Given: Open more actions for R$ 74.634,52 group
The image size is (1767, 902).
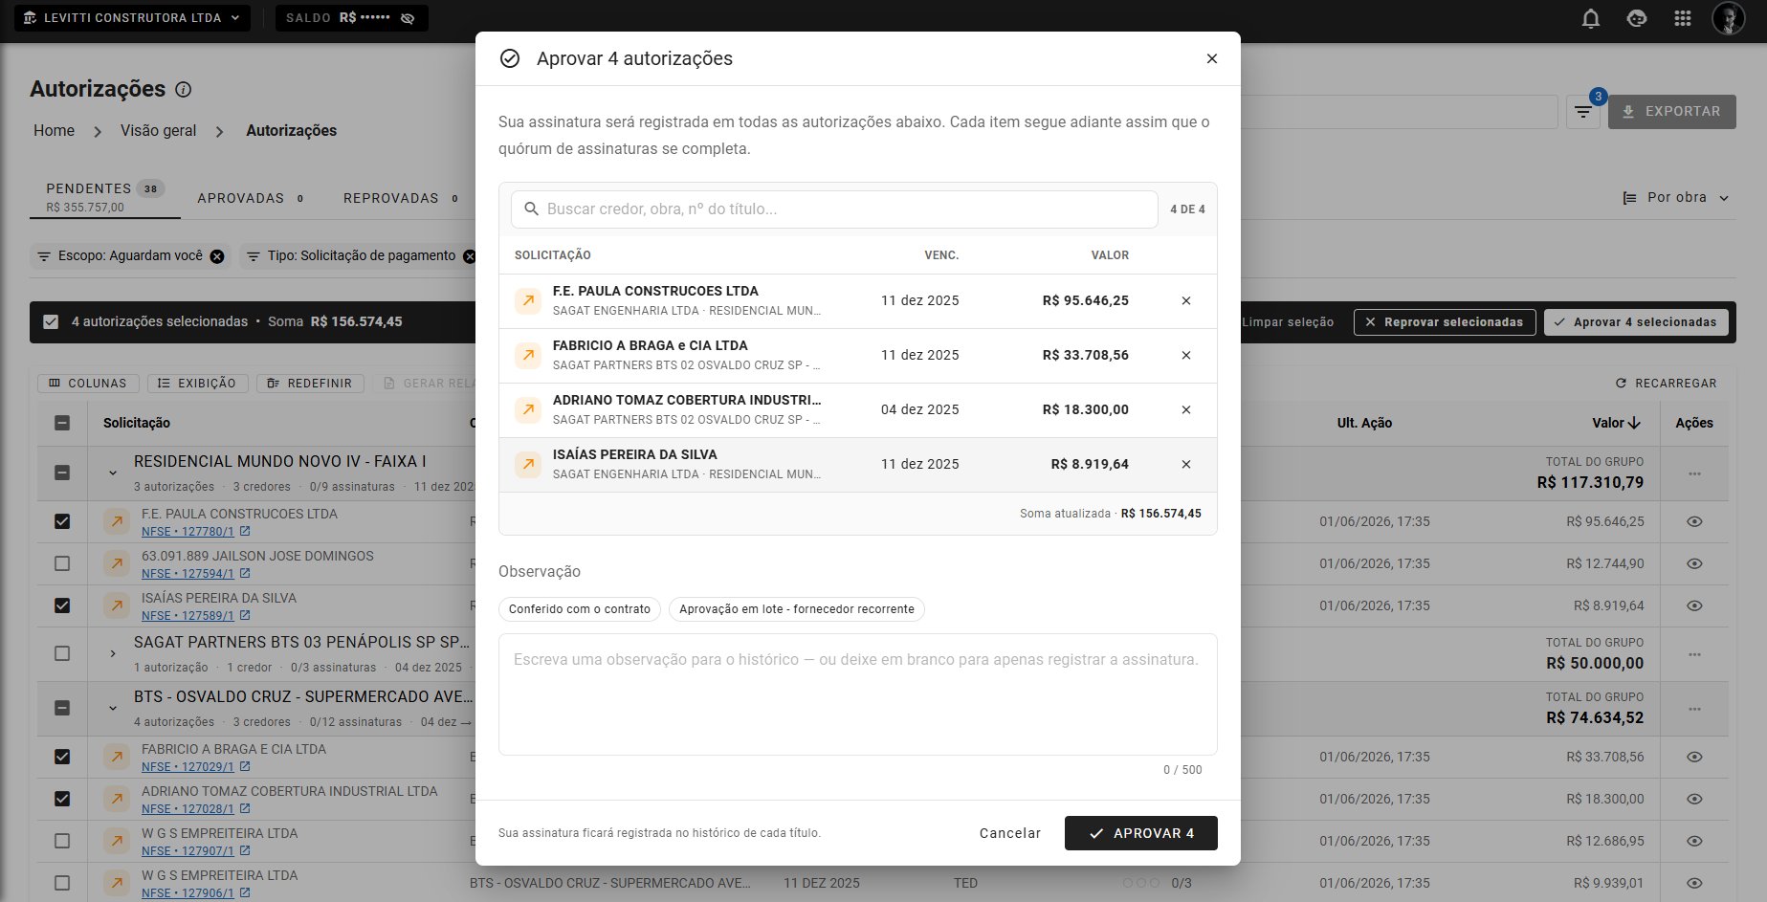Looking at the screenshot, I should click(1694, 709).
